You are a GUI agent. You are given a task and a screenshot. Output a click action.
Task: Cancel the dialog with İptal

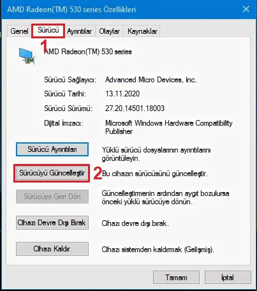pos(228,278)
